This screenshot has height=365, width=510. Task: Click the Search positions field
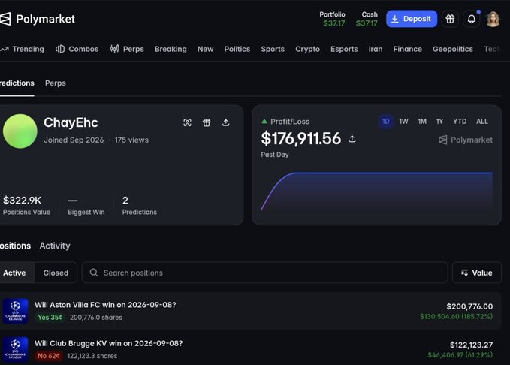(264, 273)
